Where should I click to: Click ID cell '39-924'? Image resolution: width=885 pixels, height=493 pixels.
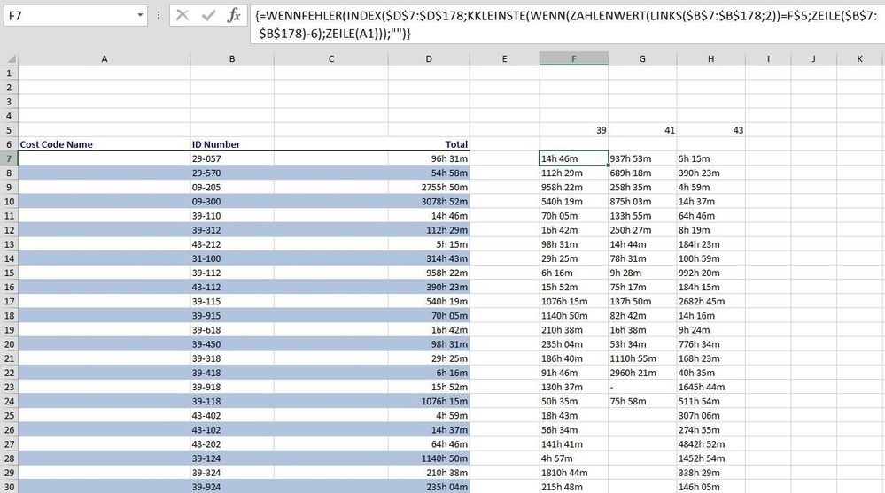click(x=232, y=487)
